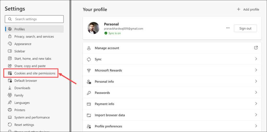The image size is (267, 132).
Task: Click the Languages icon in sidebar
Action: pyautogui.click(x=10, y=103)
